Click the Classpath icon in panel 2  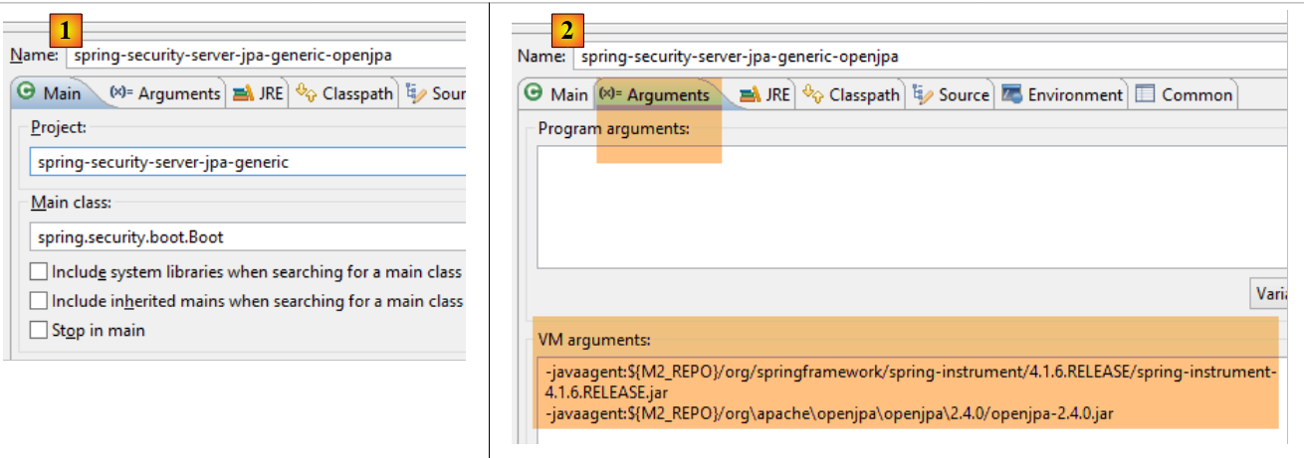click(812, 94)
